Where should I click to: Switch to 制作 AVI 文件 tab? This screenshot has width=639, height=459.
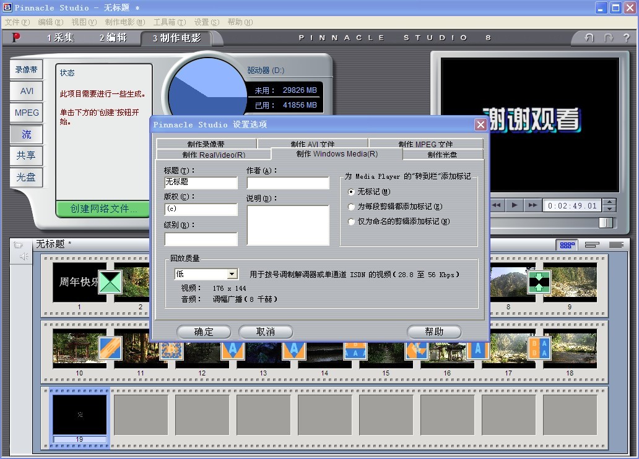(x=312, y=144)
